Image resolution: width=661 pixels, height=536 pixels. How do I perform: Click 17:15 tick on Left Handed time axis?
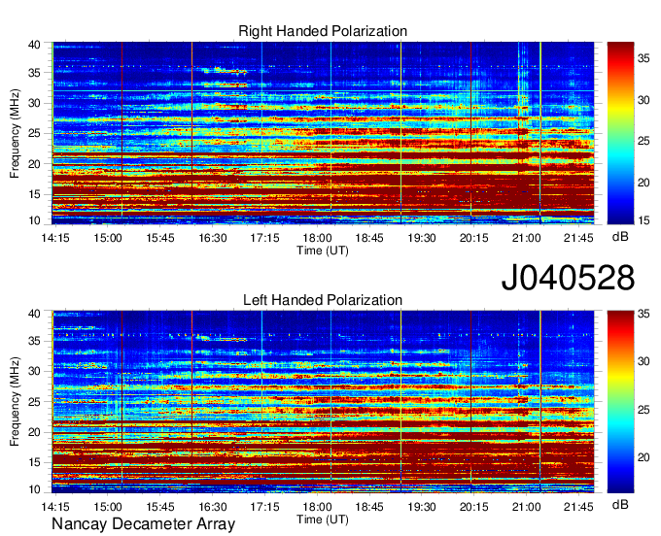click(x=264, y=507)
